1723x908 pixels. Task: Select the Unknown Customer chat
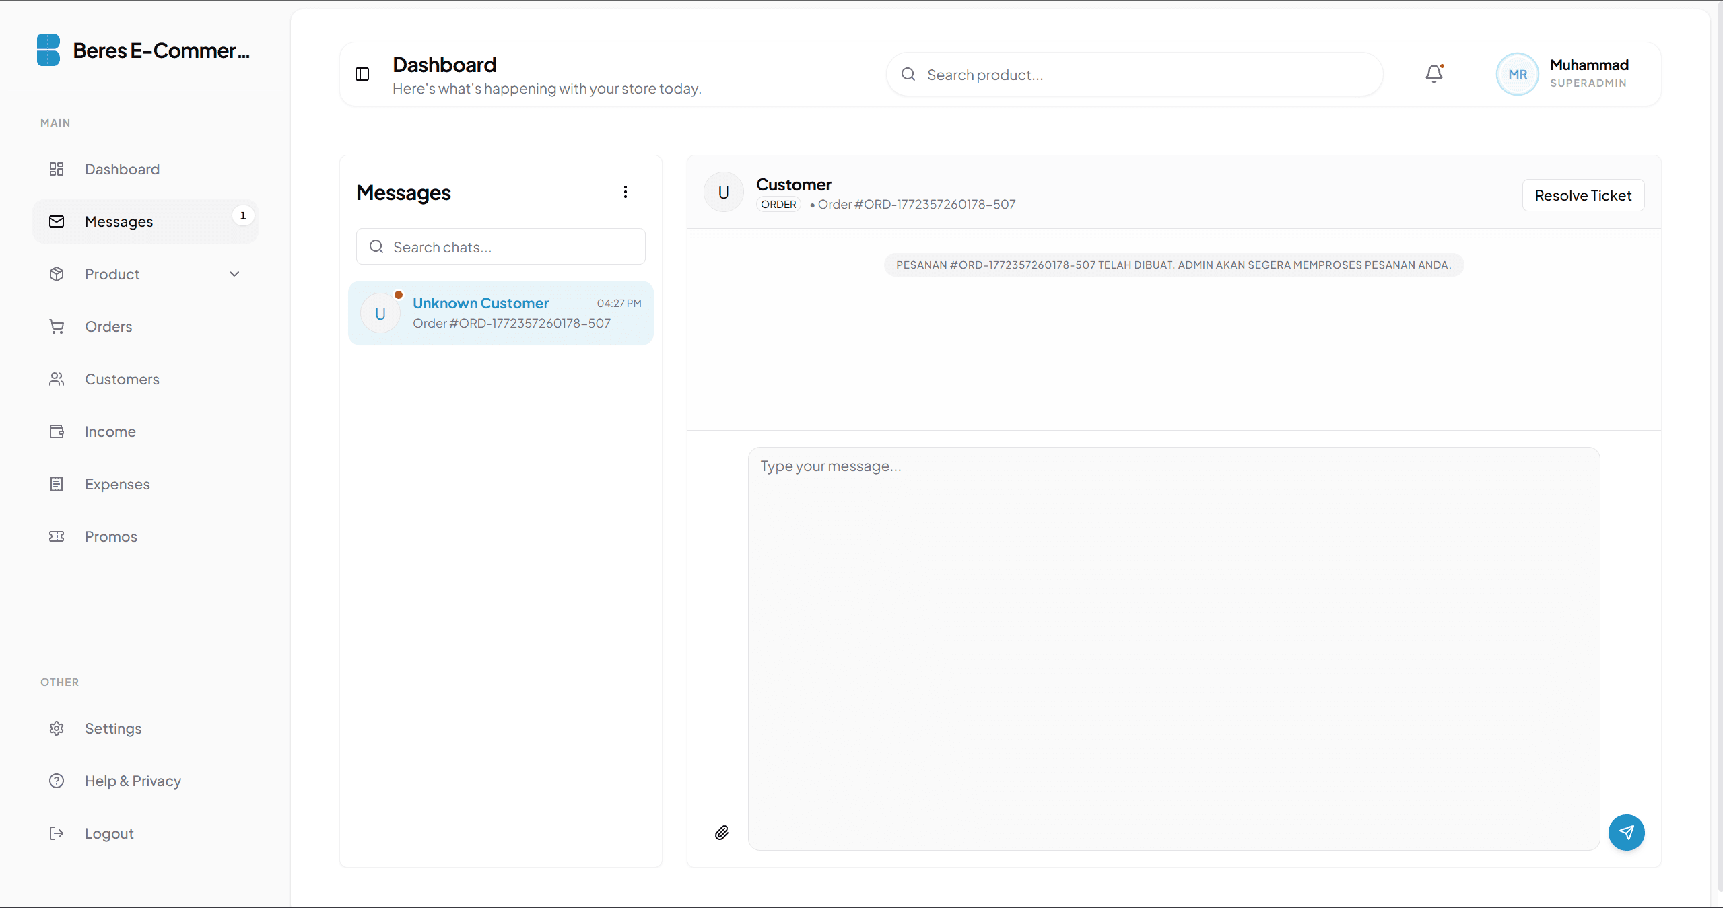tap(500, 313)
